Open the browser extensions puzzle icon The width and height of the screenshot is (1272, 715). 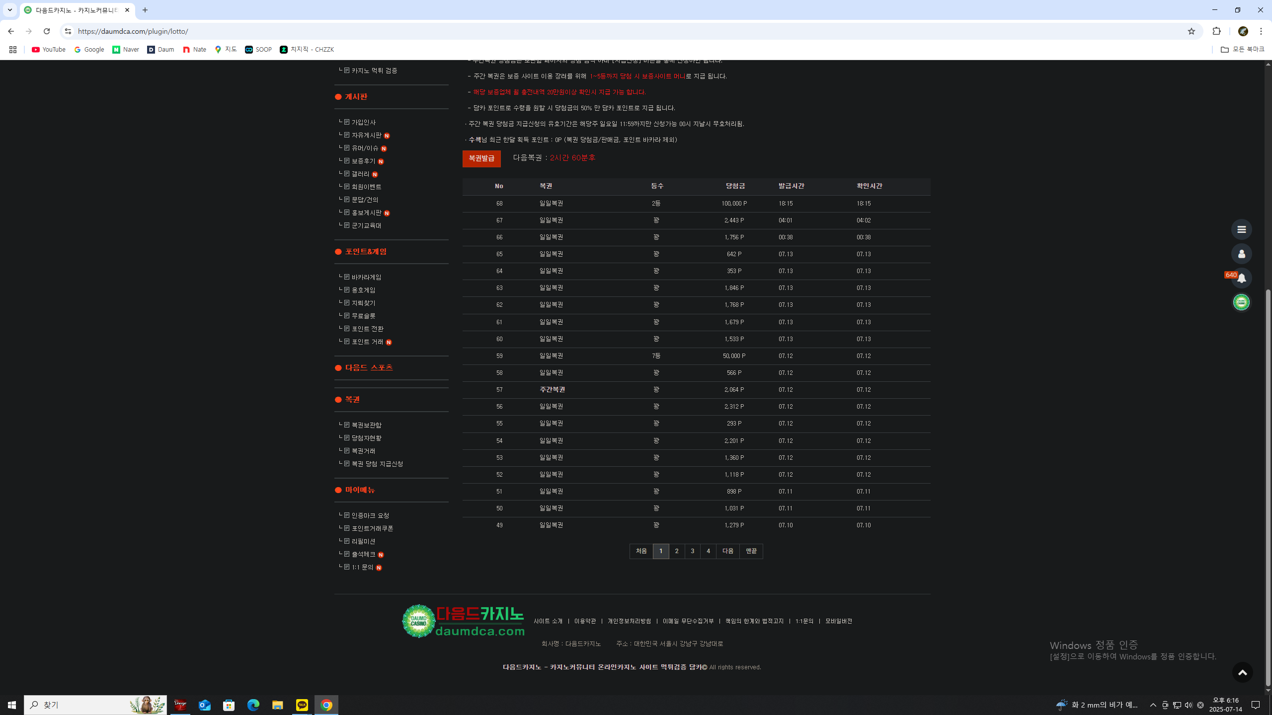point(1216,31)
